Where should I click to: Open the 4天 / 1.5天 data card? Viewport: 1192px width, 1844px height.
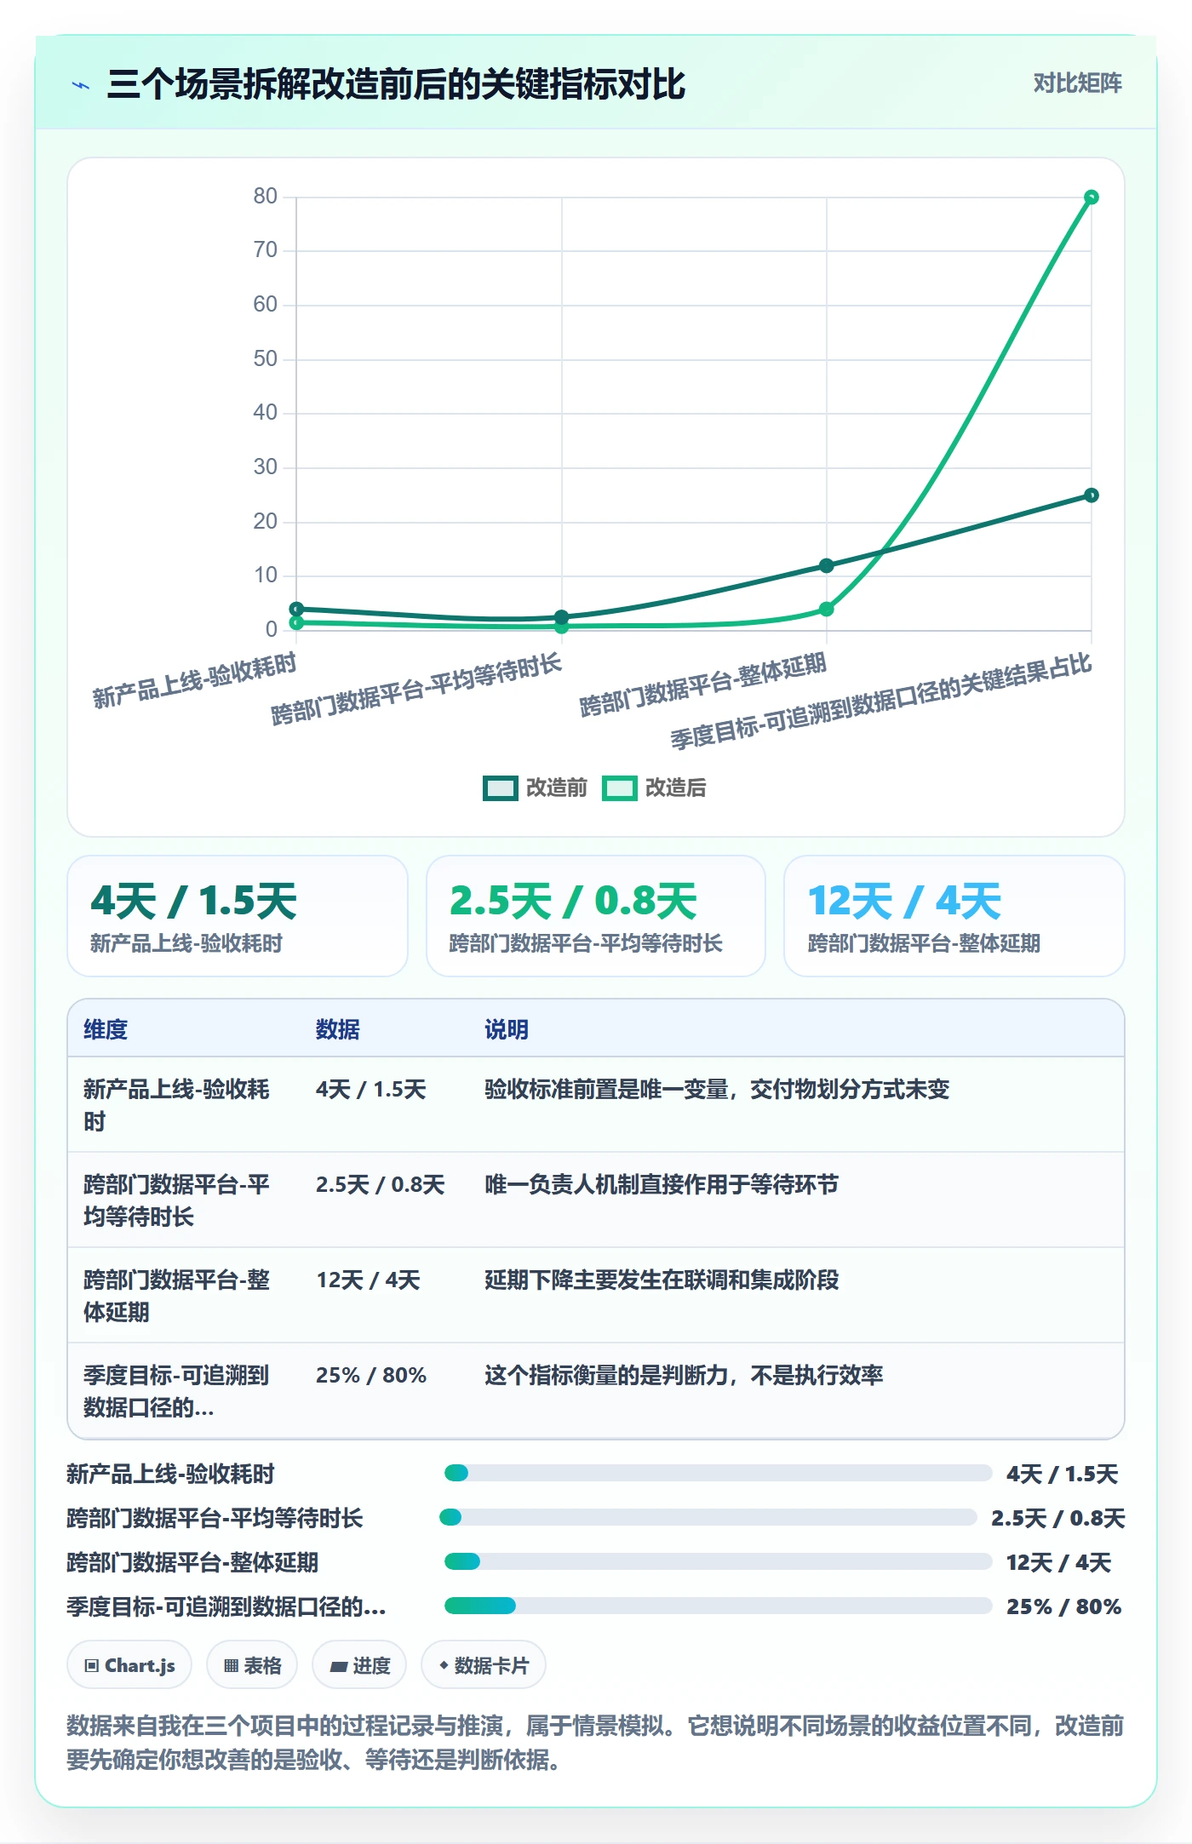point(238,916)
